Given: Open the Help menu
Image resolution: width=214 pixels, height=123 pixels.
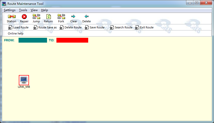Looking at the screenshot, I should click(44, 10).
